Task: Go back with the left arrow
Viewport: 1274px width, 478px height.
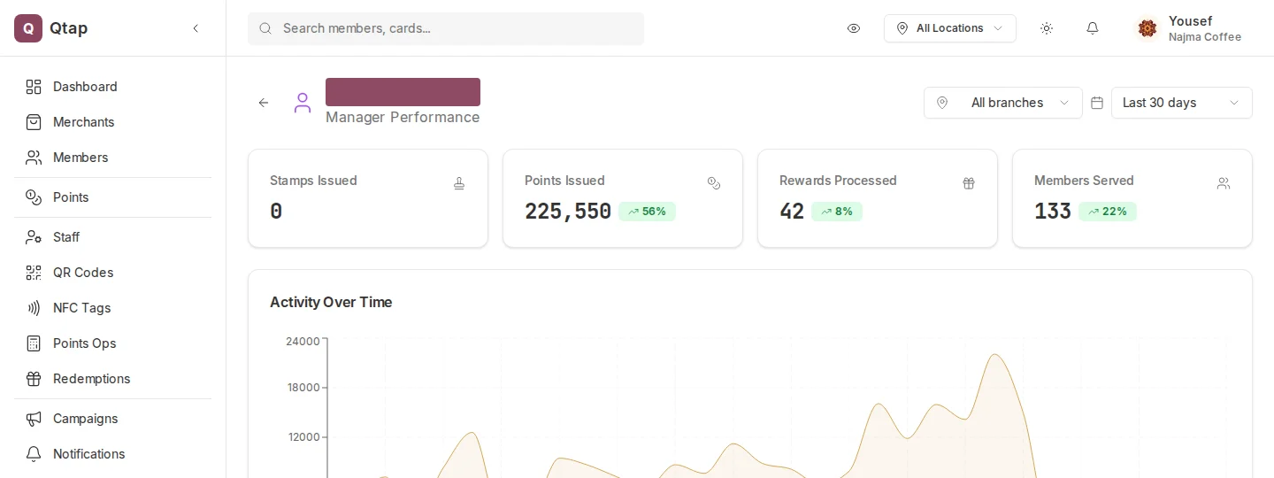Action: [264, 103]
